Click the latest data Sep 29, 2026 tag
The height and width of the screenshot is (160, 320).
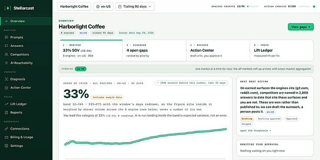point(137,33)
